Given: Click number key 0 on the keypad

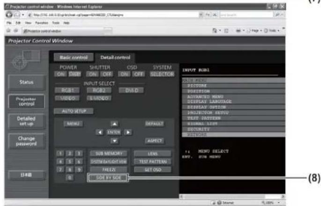Looking at the screenshot, I should (x=70, y=177).
